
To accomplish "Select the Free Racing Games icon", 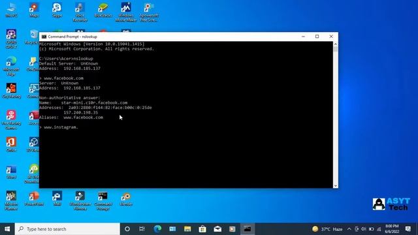I will pos(11,120).
